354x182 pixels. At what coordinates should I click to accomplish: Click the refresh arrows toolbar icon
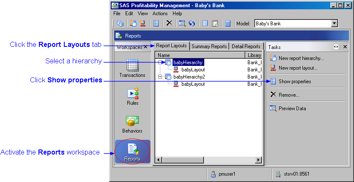[x=192, y=24]
